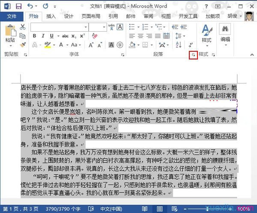Toggle italic formatting
The image size is (257, 213).
coord(43,36)
